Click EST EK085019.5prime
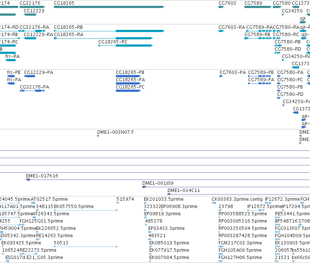Viewport: 310px width, 263px height. pos(151,247)
